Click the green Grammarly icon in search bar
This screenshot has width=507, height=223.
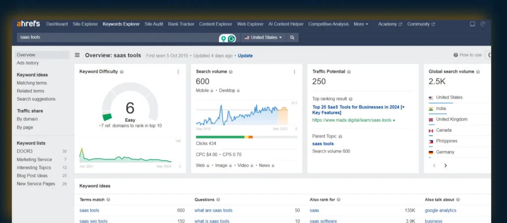(232, 38)
